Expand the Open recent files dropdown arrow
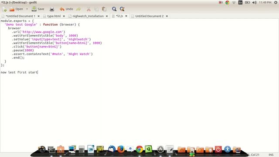This screenshot has height=157, width=279. click(27, 9)
